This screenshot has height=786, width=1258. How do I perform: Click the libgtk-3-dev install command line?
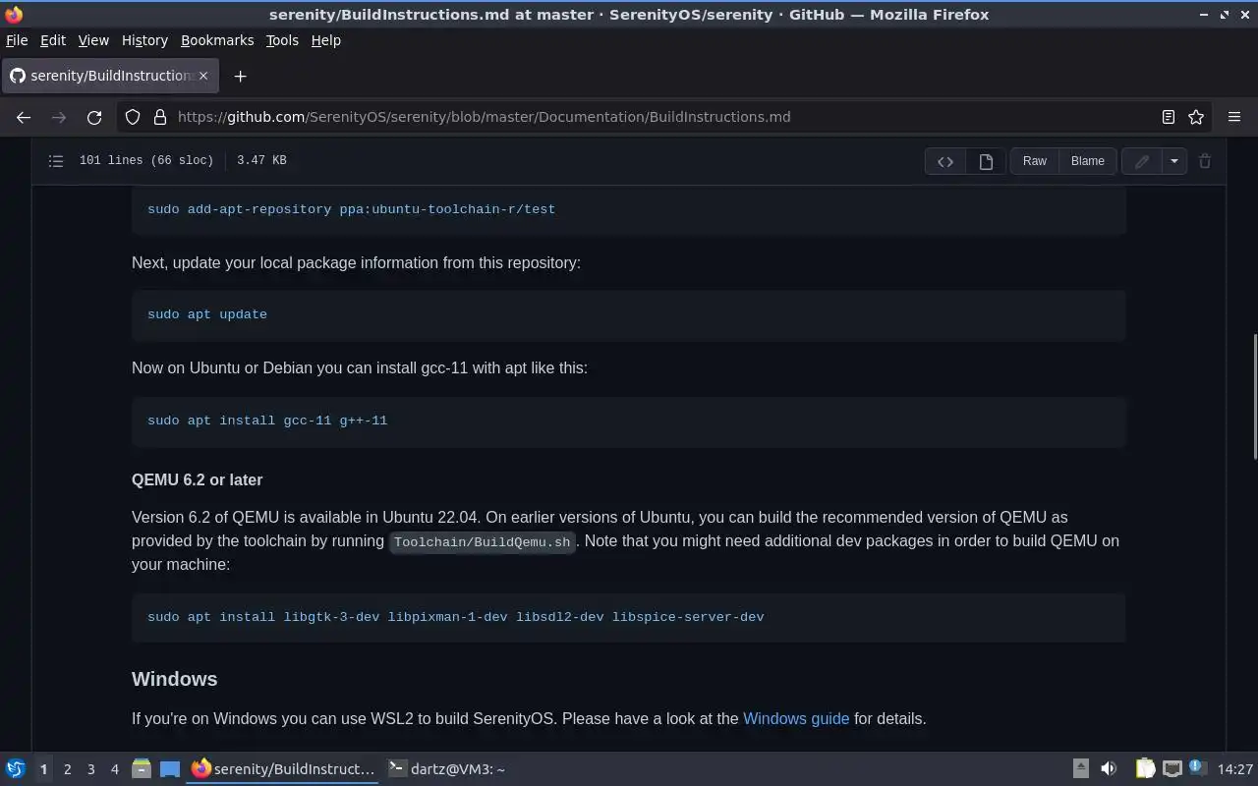pyautogui.click(x=456, y=617)
